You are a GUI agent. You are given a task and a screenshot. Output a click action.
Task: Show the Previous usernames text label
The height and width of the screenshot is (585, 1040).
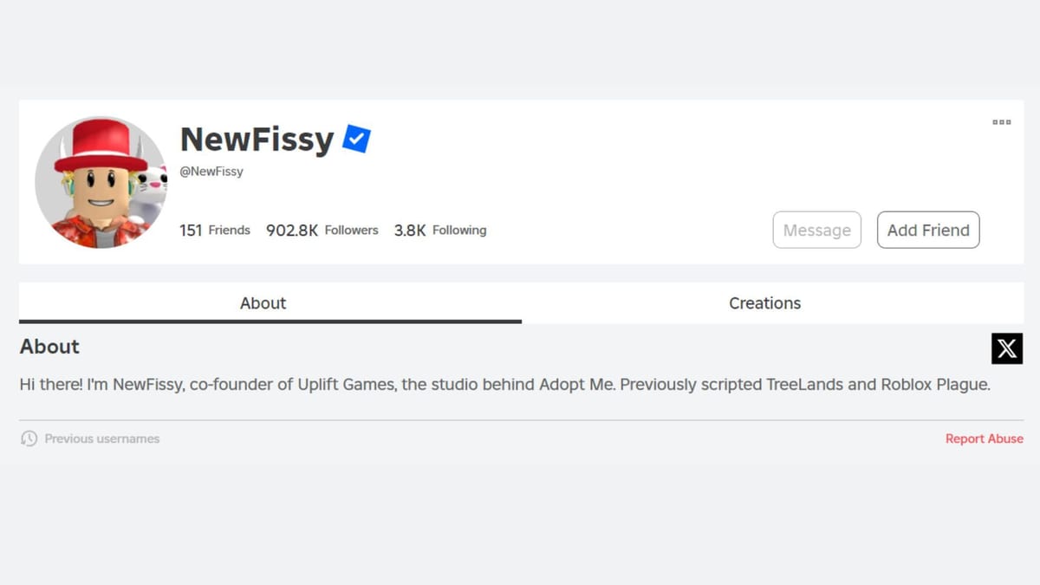click(102, 439)
